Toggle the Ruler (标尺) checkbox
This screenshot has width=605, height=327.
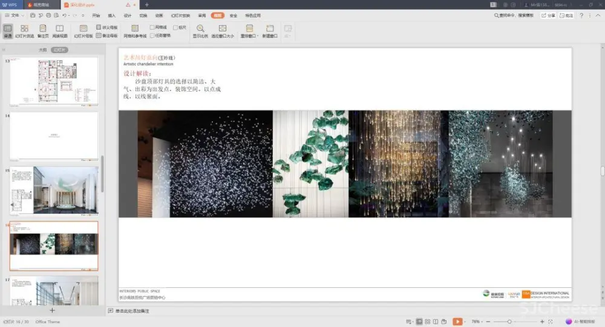(175, 27)
